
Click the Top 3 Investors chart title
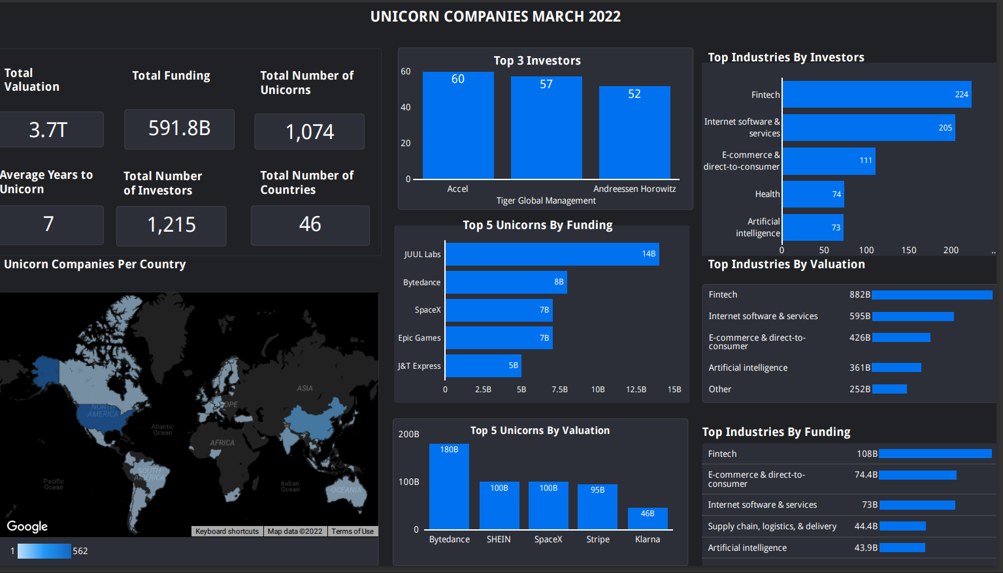click(x=537, y=61)
